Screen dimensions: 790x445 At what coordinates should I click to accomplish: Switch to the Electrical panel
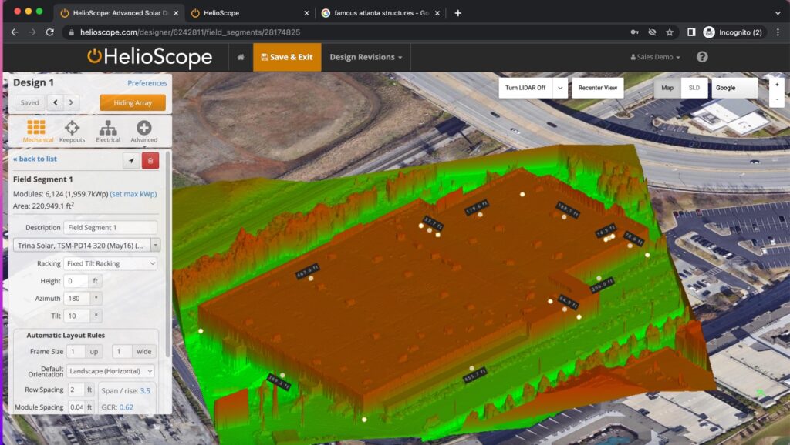coord(107,130)
